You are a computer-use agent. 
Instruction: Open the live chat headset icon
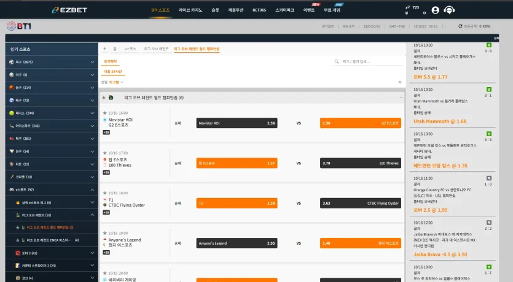pyautogui.click(x=449, y=10)
